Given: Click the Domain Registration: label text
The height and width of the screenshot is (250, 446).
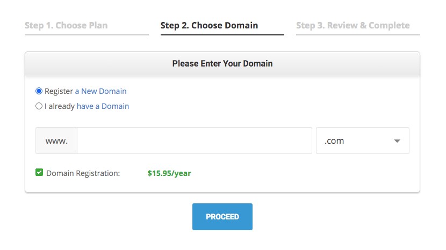Looking at the screenshot, I should coord(83,173).
